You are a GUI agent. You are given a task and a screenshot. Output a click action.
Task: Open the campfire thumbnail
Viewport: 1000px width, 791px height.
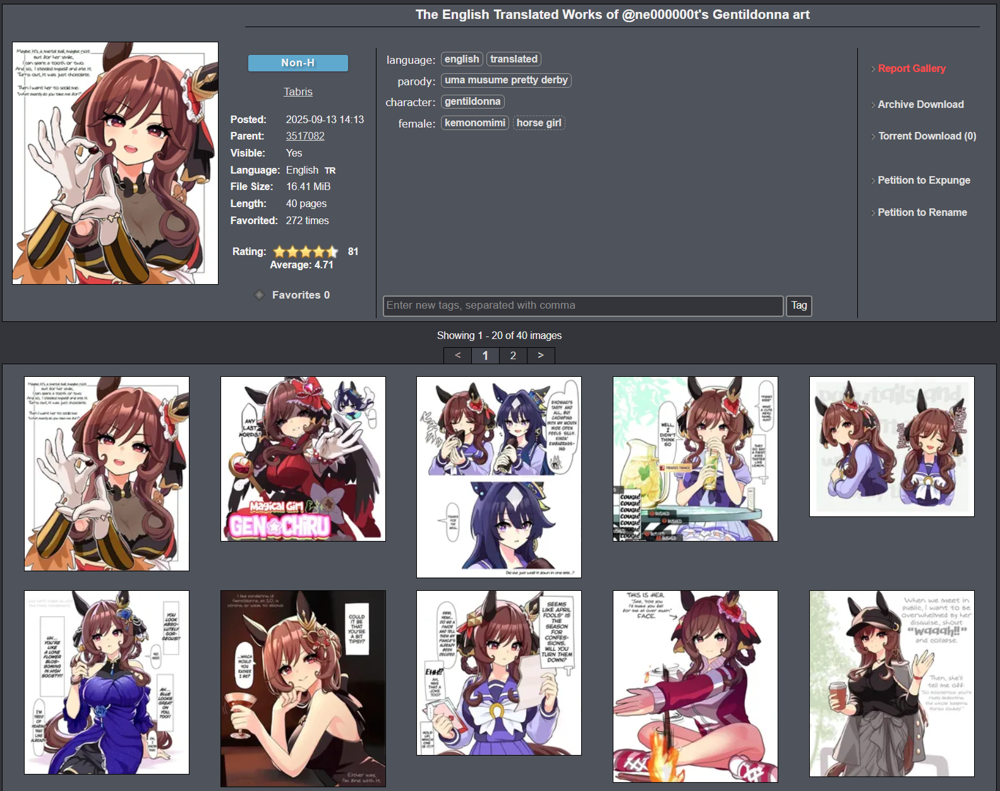click(696, 687)
